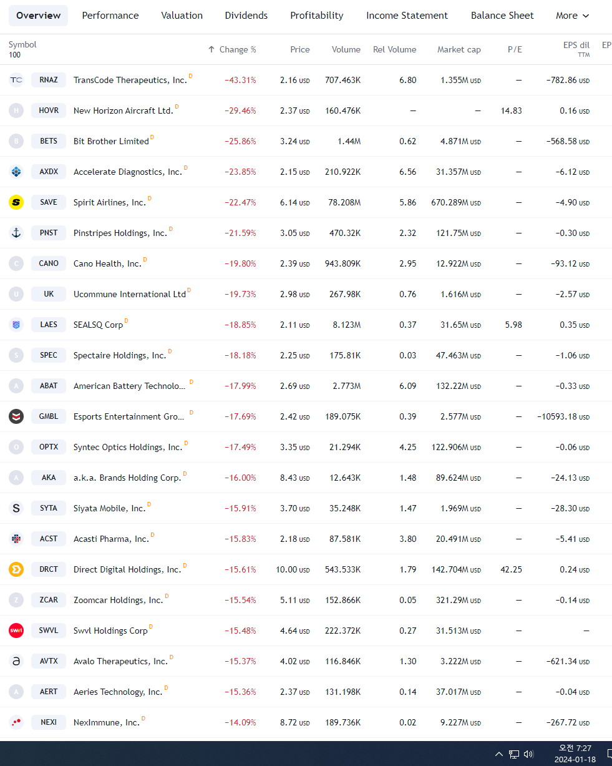
Task: Click the Avalo Therapeutics logo icon
Action: click(16, 661)
